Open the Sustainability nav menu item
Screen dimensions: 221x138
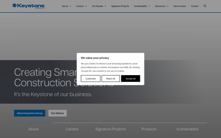pyautogui.click(x=140, y=6)
